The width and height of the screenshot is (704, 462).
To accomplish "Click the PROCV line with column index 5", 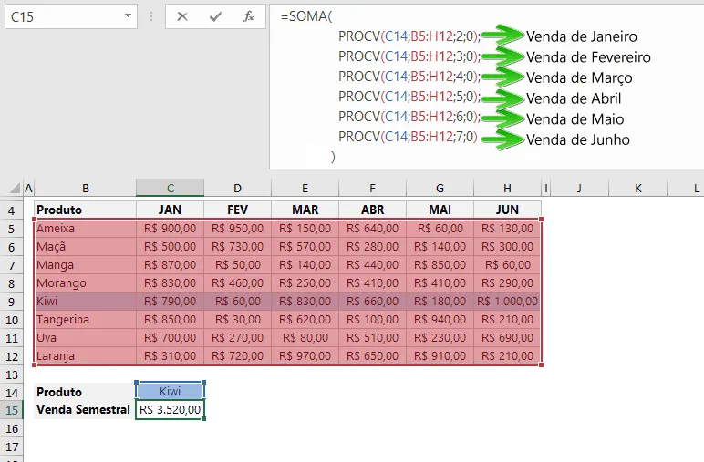I will [409, 97].
